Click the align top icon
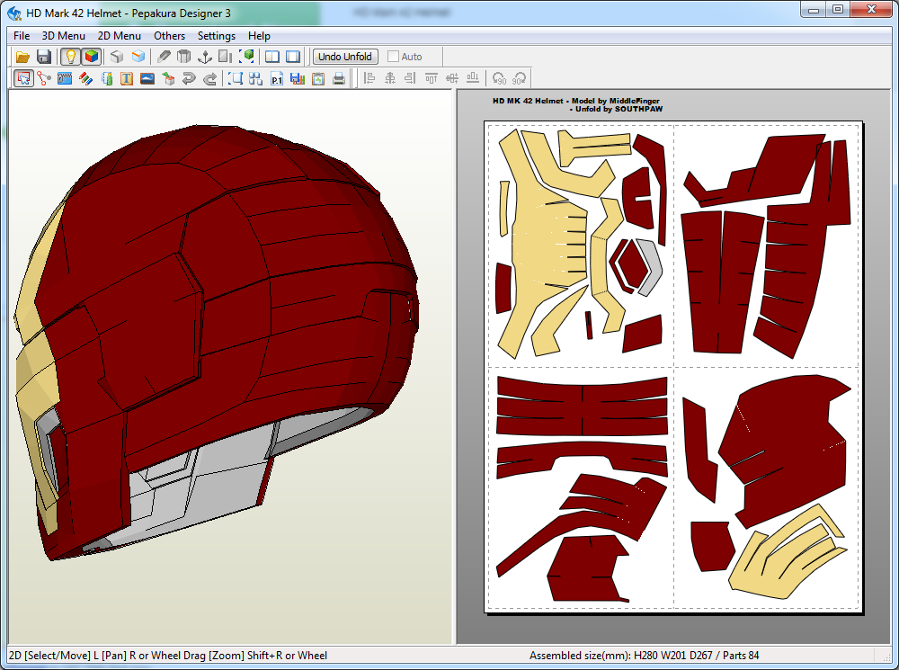This screenshot has height=670, width=899. pyautogui.click(x=432, y=78)
